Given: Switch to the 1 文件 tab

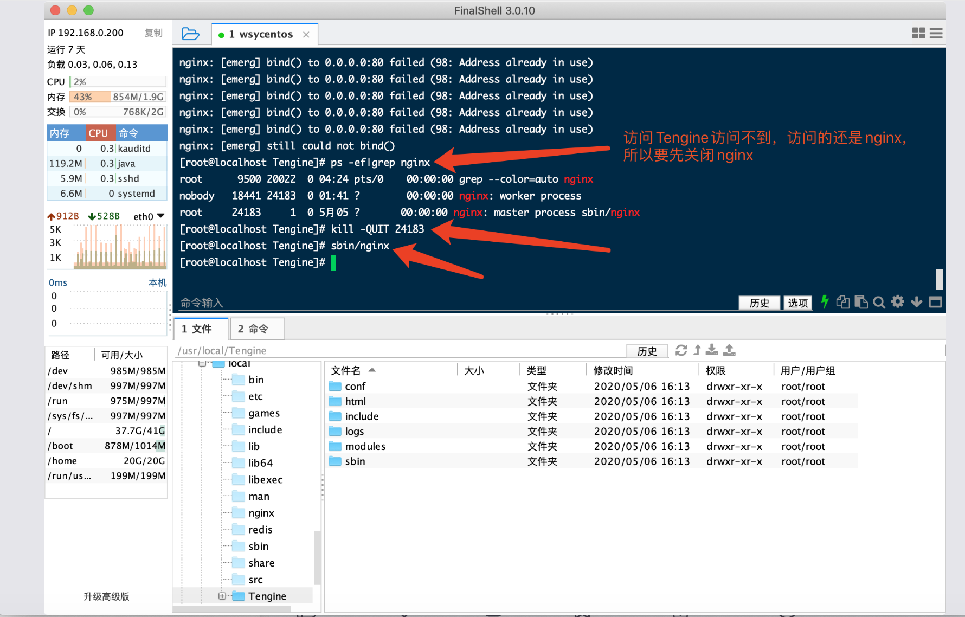Looking at the screenshot, I should pos(200,329).
